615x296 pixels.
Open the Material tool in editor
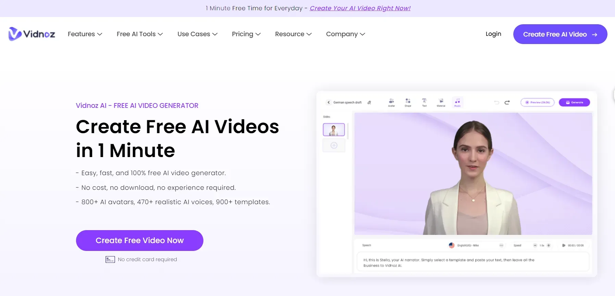pyautogui.click(x=441, y=102)
